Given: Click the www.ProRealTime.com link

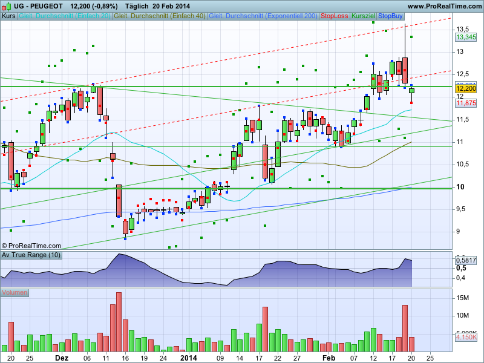Looking at the screenshot, I should 444,6.
